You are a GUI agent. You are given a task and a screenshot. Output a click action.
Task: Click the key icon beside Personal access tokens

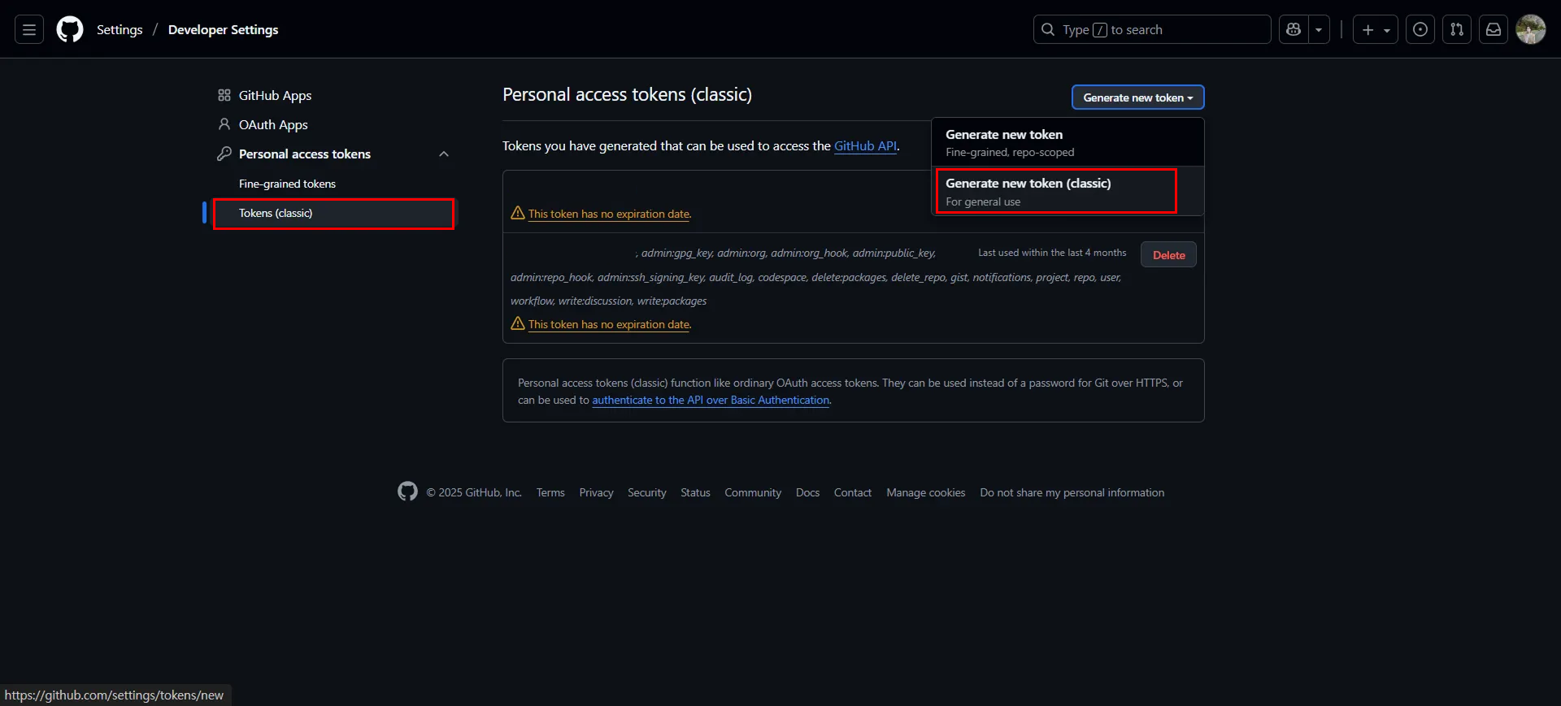[x=224, y=154]
